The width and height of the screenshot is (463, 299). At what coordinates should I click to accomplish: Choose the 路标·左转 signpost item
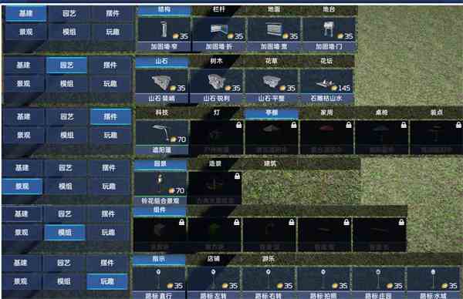(214, 283)
